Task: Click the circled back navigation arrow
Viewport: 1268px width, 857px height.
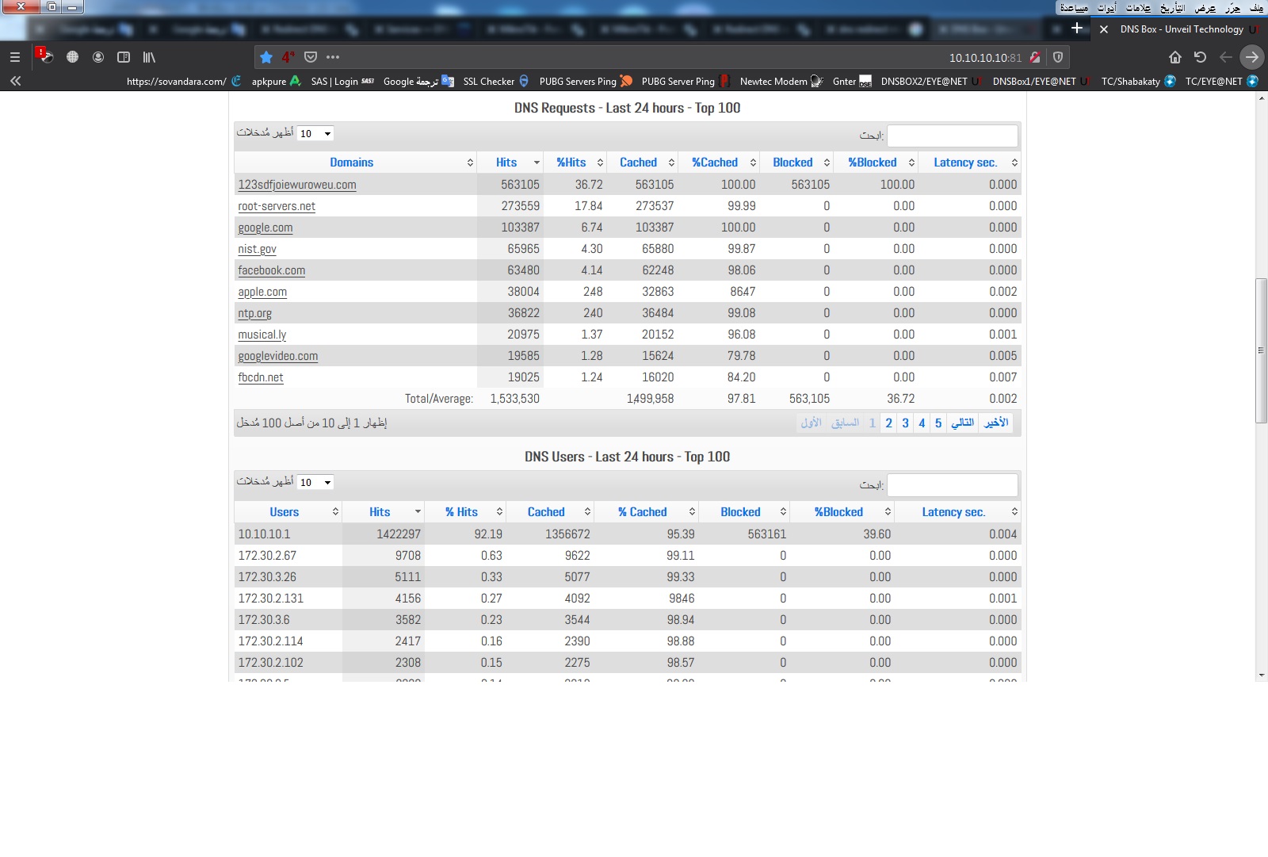Action: pyautogui.click(x=1251, y=57)
